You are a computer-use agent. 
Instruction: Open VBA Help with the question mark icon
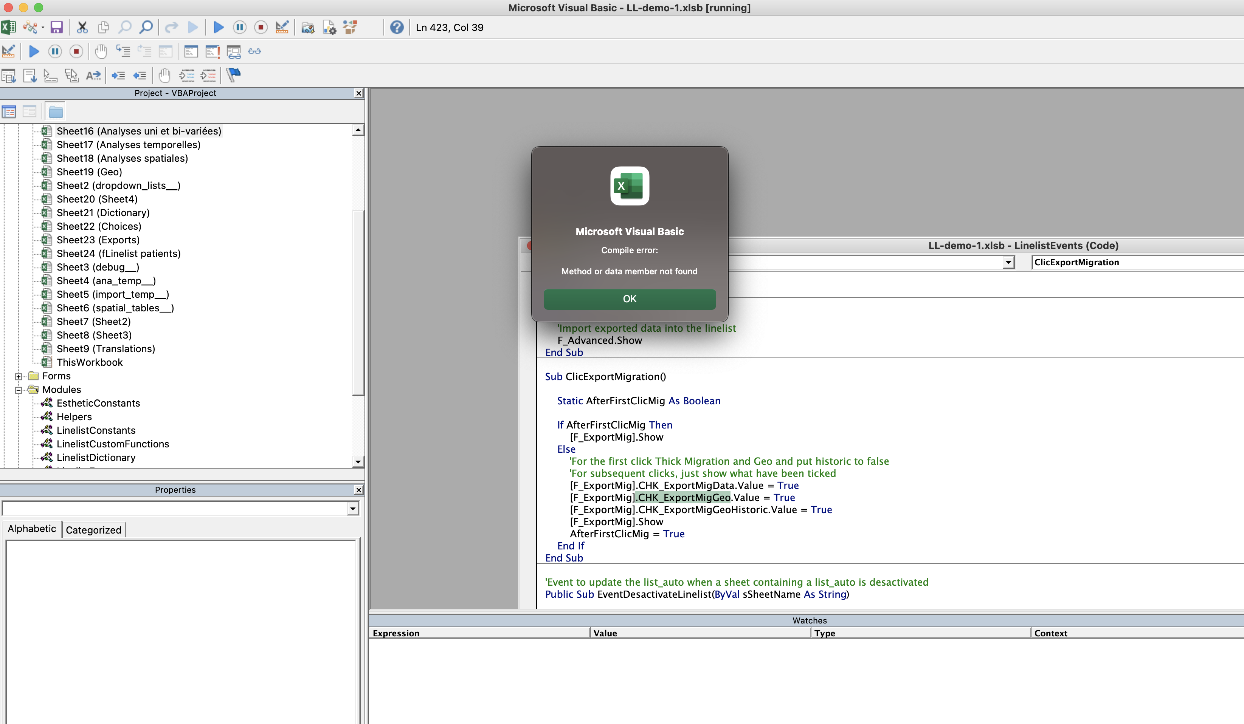point(396,28)
